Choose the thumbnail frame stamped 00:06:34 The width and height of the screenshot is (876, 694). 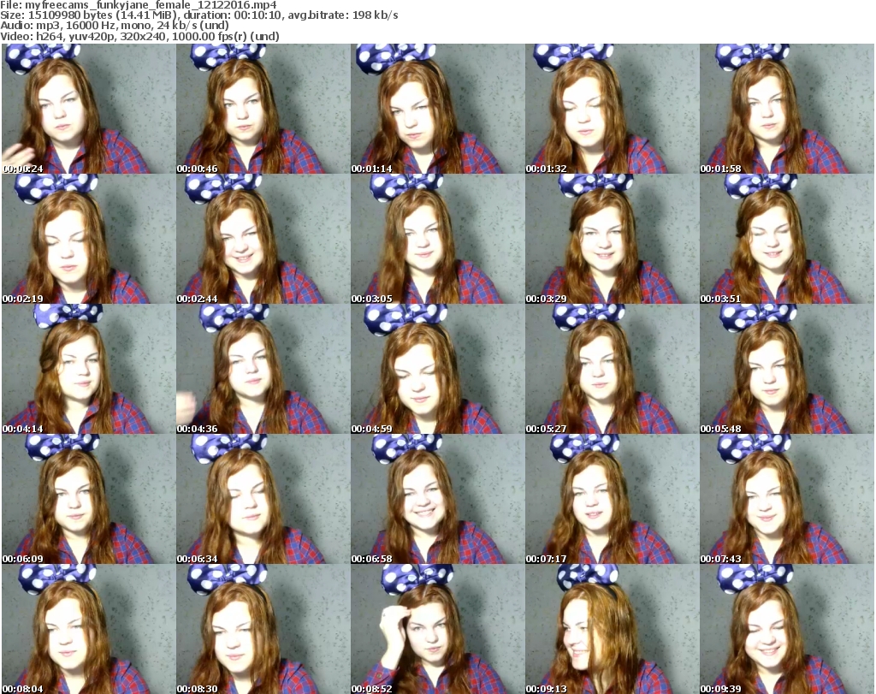point(263,499)
